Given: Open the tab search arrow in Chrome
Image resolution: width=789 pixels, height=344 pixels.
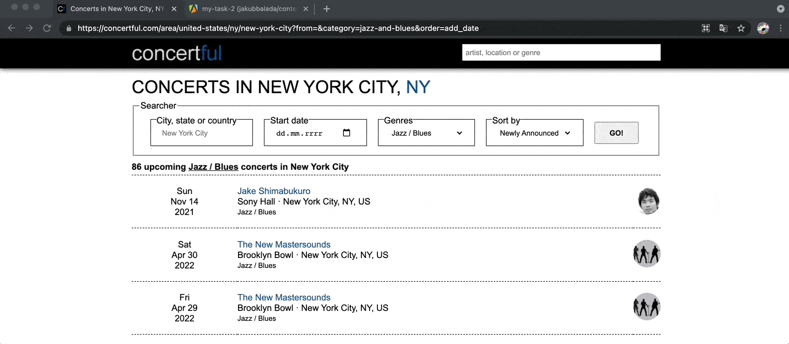Looking at the screenshot, I should pos(781,9).
